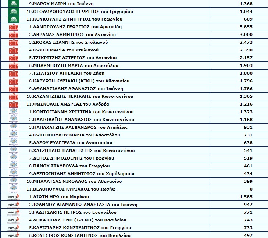Select name ΠΑΛΙΟΒΑΪΟΣ ΑΘΑΝΑΣΙΟΣ του Κωνσταντίνου
The width and height of the screenshot is (268, 238).
point(83,120)
